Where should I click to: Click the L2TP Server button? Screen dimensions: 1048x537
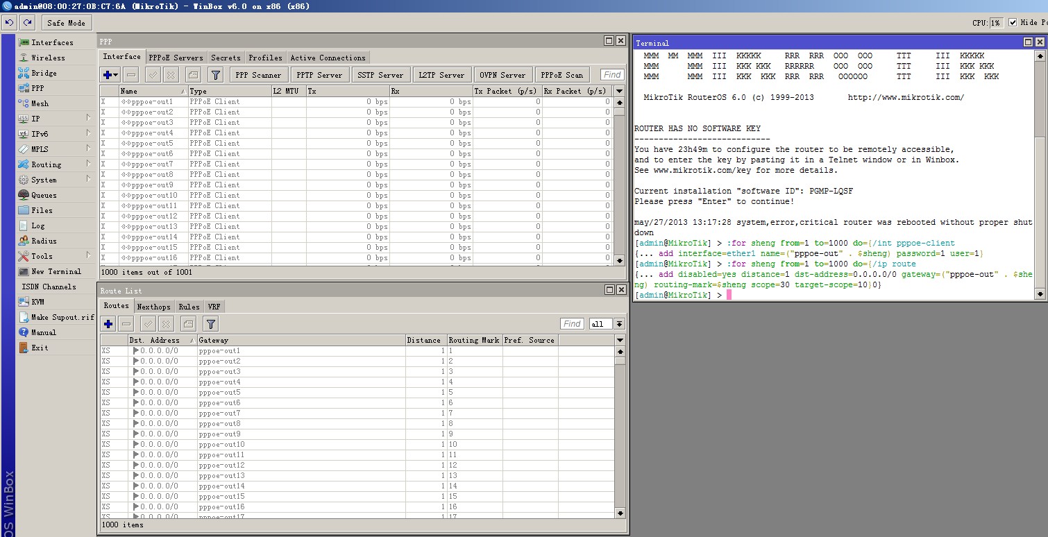[x=441, y=75]
